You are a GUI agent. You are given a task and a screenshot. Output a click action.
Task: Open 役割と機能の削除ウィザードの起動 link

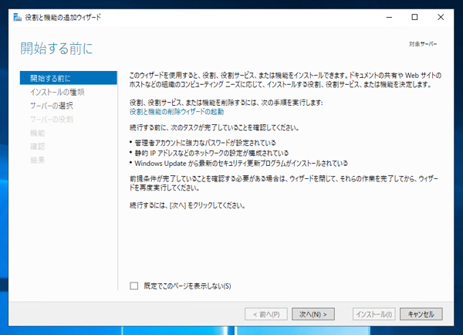(x=177, y=112)
